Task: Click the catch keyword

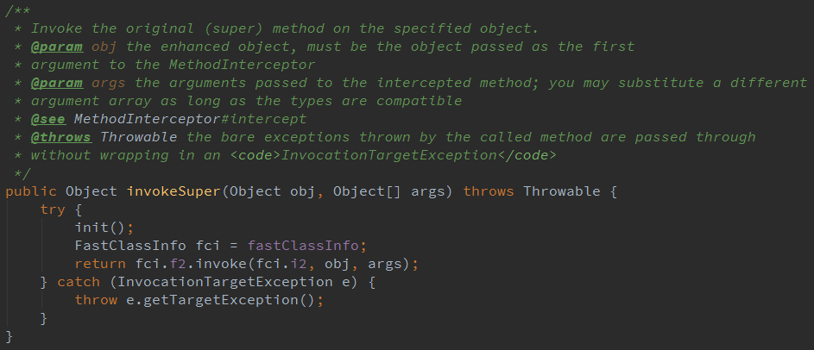Action: (79, 282)
